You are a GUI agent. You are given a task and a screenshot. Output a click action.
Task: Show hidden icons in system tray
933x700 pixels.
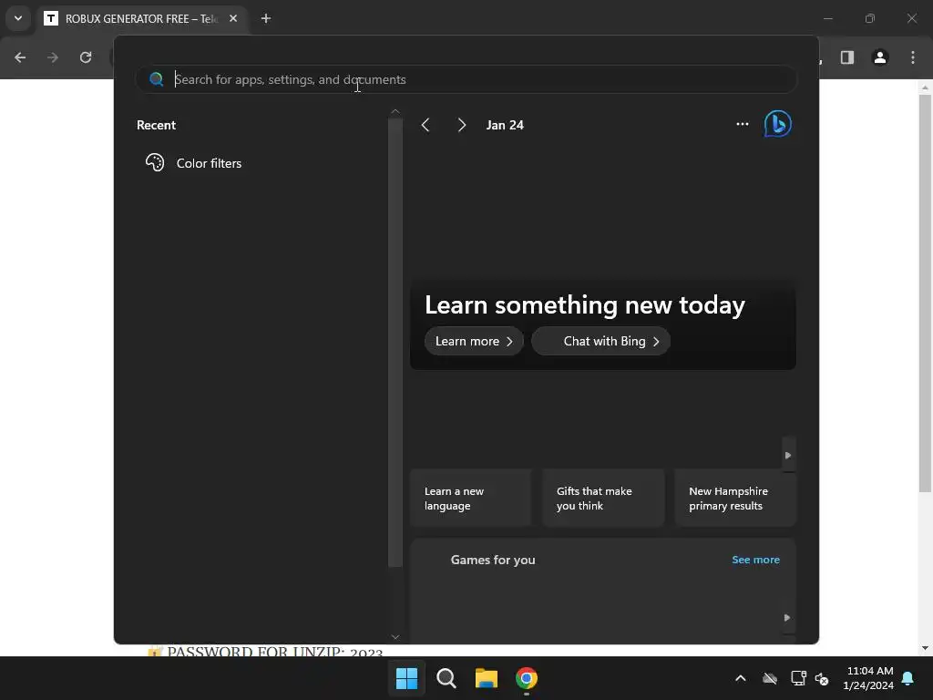[740, 678]
